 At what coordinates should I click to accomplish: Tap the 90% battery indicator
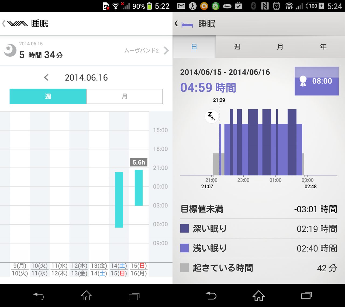point(142,6)
